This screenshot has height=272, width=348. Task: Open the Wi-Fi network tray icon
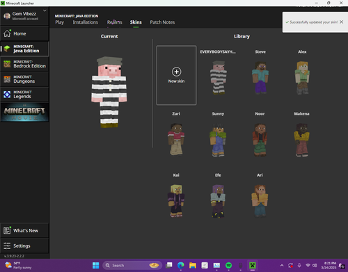308,265
